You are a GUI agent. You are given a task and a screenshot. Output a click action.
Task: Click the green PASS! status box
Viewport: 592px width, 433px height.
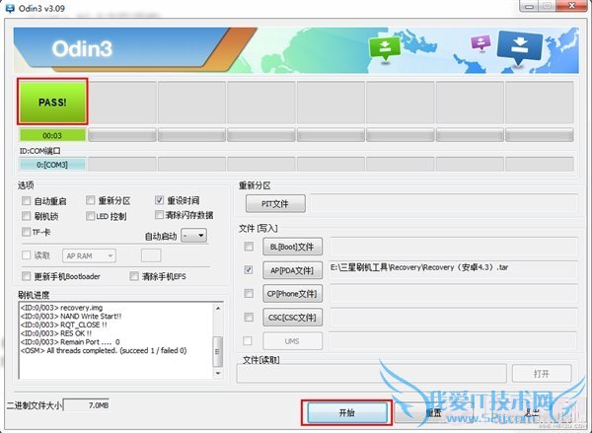(52, 102)
